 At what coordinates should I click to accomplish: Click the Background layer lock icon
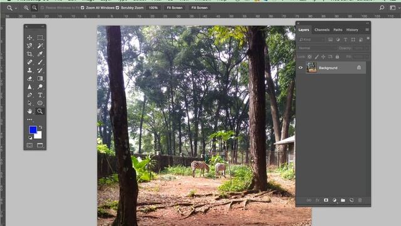pos(359,68)
